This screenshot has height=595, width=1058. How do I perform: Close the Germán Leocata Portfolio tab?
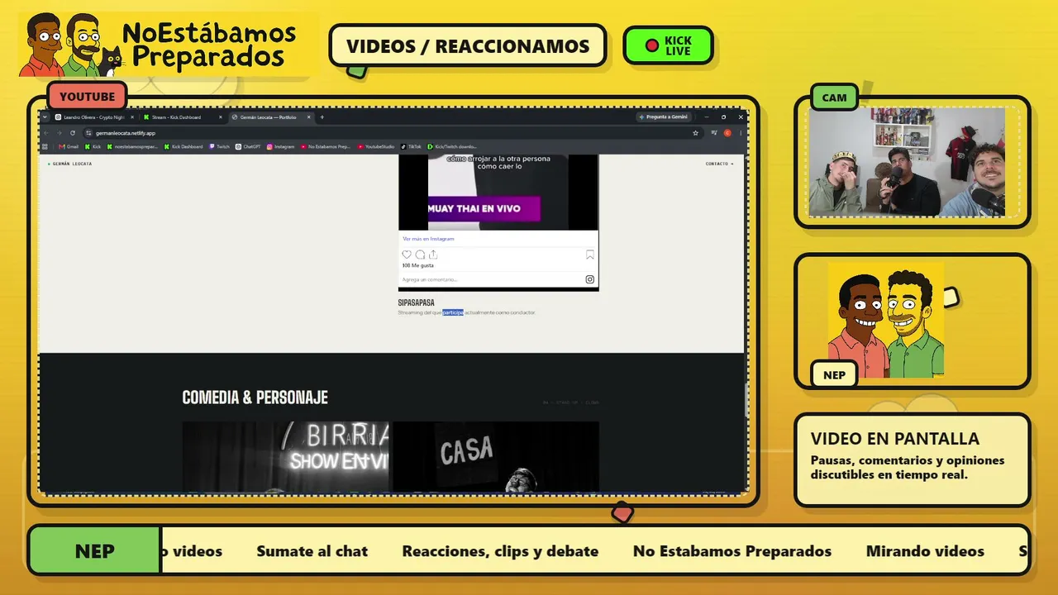(x=308, y=117)
